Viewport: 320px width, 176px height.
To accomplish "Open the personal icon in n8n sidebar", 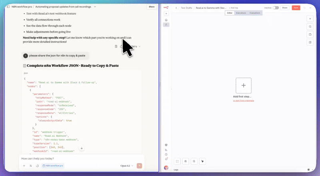I will pos(166,25).
